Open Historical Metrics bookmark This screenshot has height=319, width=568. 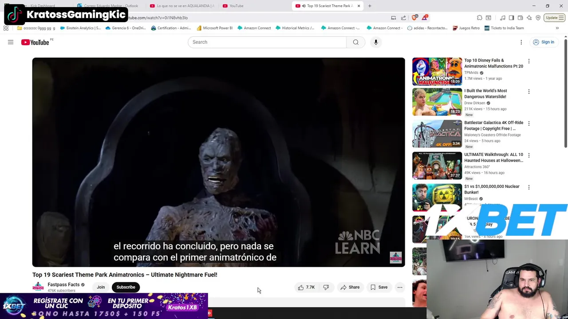point(295,28)
